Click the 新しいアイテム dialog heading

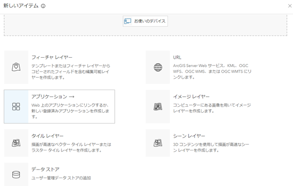click(x=21, y=6)
